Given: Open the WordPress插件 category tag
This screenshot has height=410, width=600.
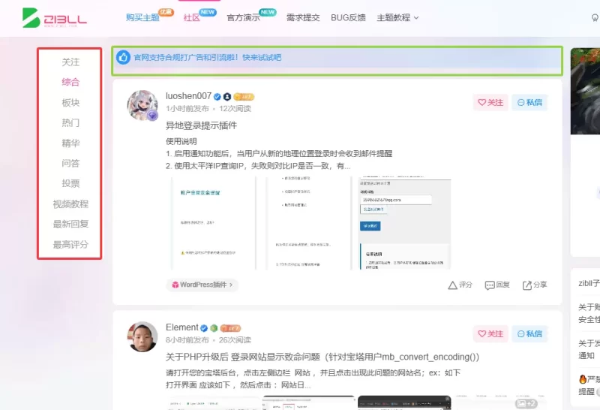Looking at the screenshot, I should click(202, 285).
